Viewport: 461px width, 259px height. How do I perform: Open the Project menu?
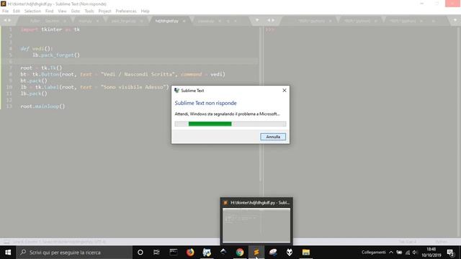(x=104, y=12)
